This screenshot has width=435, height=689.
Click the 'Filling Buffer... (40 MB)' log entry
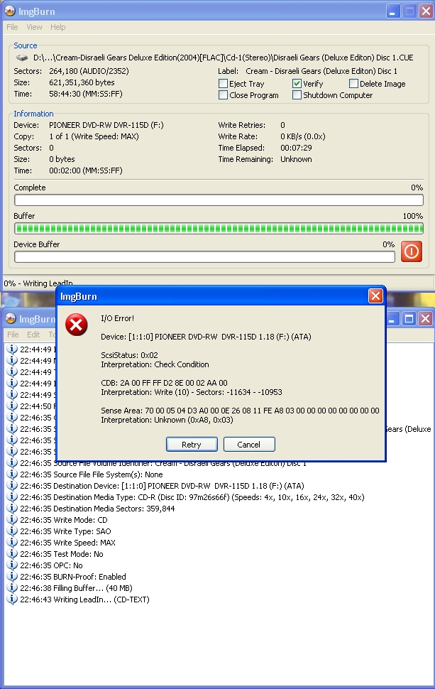[x=76, y=588]
